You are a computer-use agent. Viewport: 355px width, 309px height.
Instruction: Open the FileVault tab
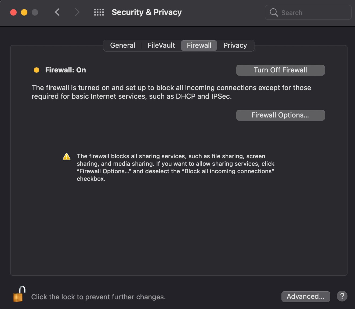161,45
